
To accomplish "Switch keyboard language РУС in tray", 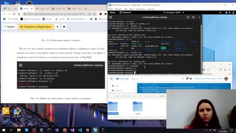I will (x=215, y=130).
